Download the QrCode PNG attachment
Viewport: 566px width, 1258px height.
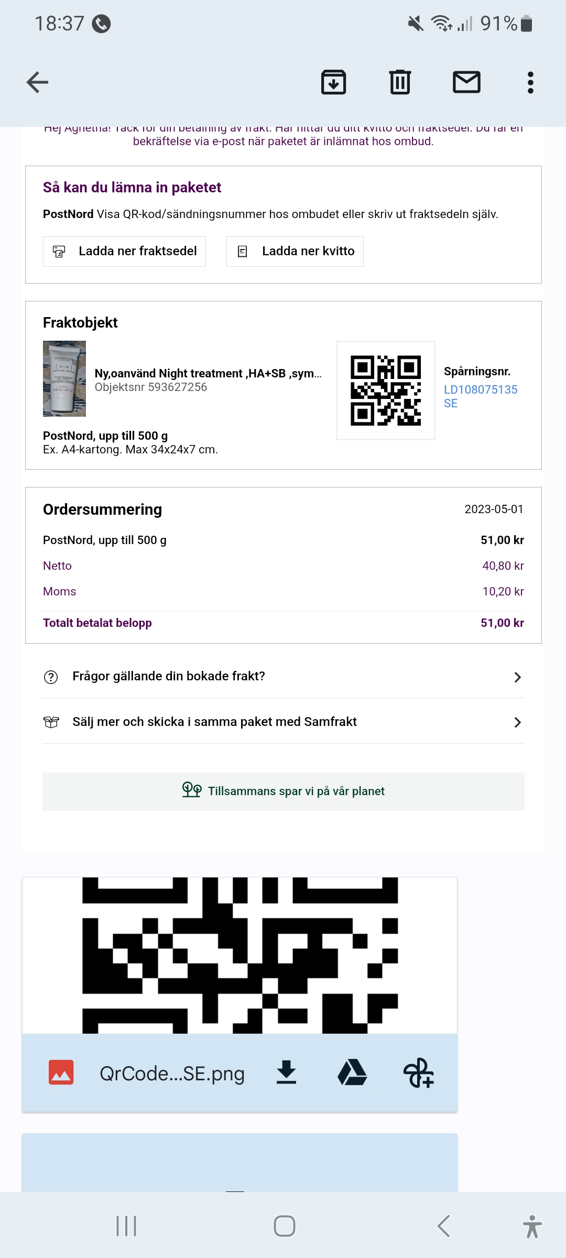point(286,1072)
